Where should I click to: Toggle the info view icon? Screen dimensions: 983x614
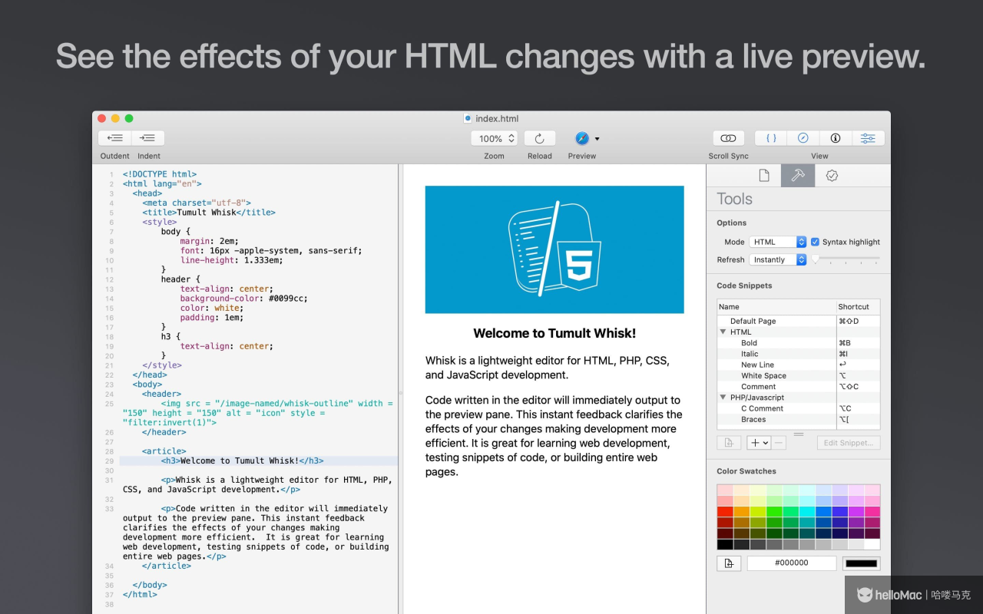(836, 138)
